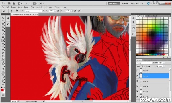Screen dimensions: 172x103
Task: Open layer blend mode dropdown
Action: click(x=144, y=63)
